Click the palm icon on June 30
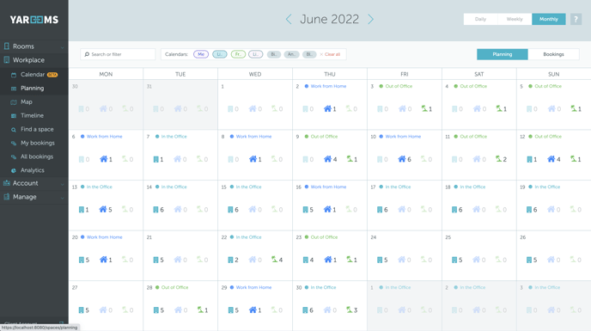 [350, 310]
